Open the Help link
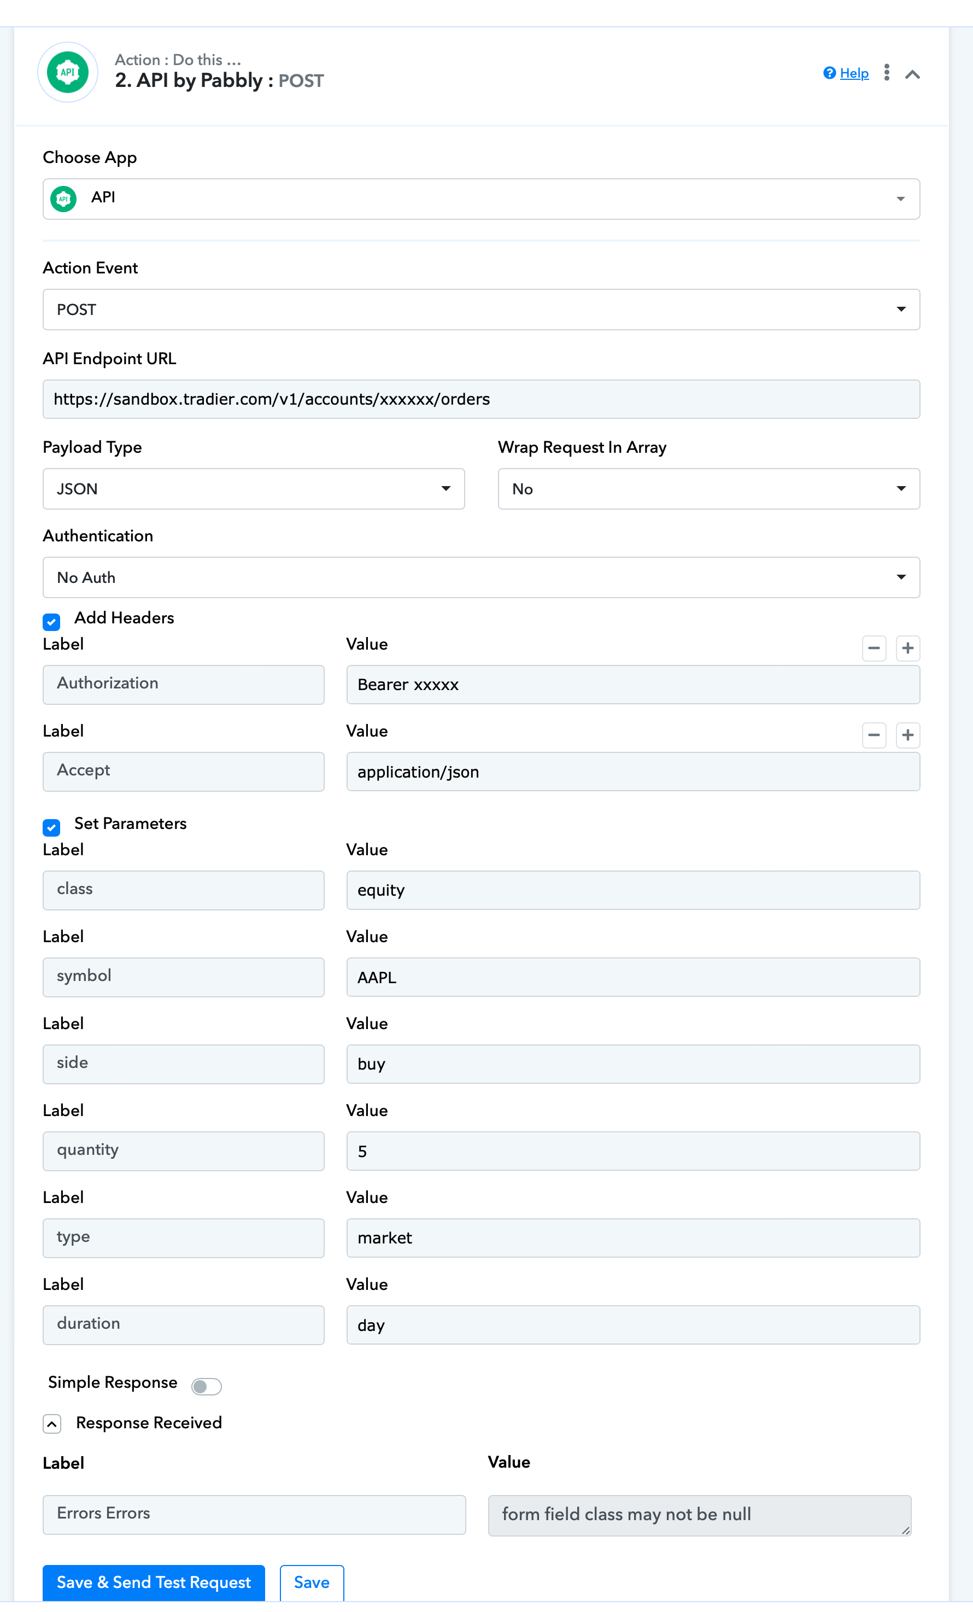 point(854,73)
